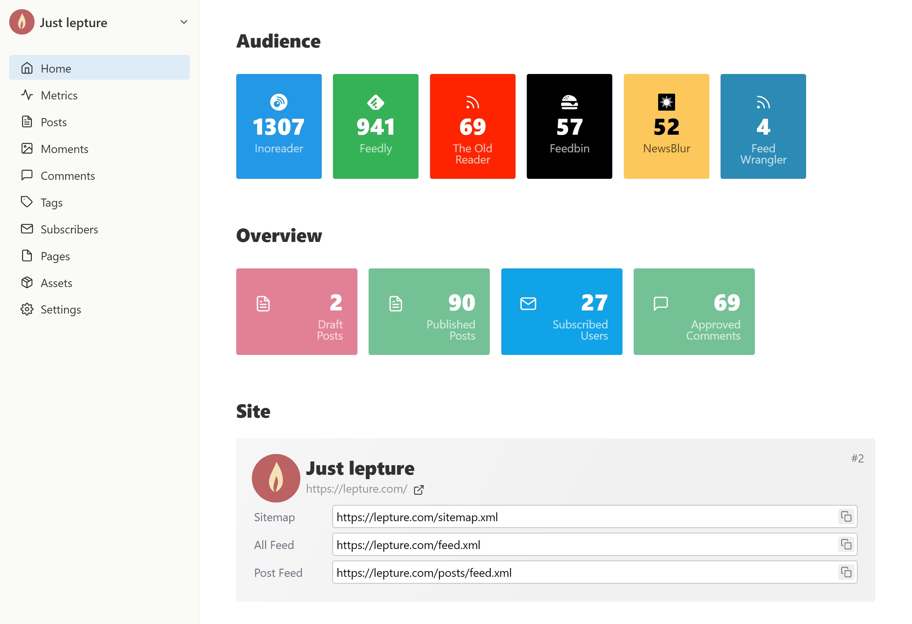Click the Posts document icon
Image resolution: width=912 pixels, height=624 pixels.
[27, 121]
